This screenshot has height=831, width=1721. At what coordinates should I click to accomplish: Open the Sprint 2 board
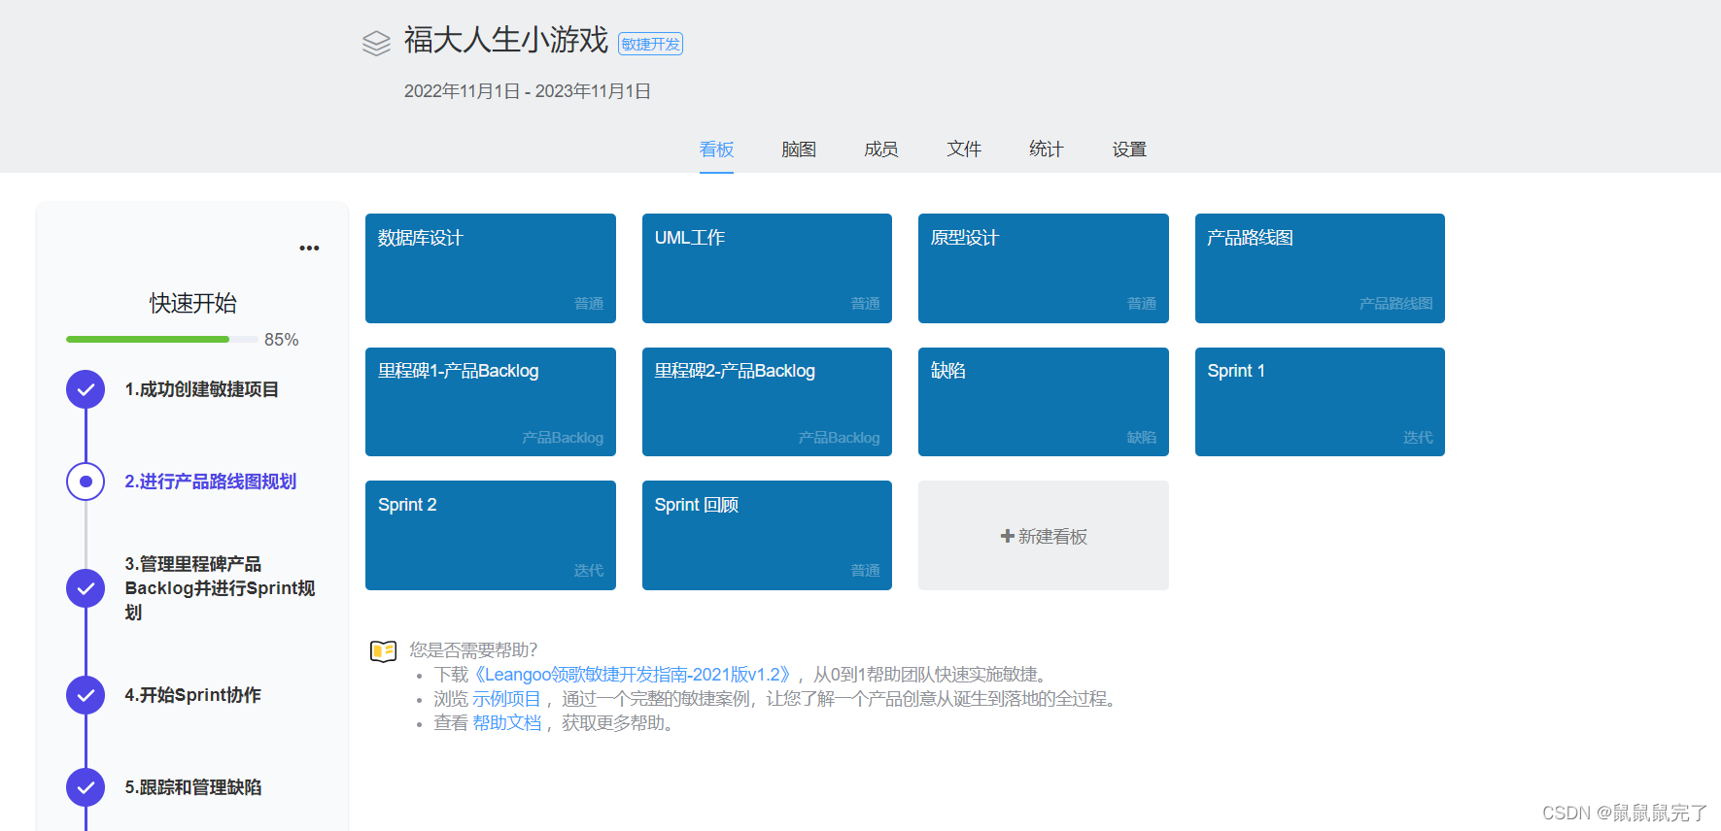point(491,535)
